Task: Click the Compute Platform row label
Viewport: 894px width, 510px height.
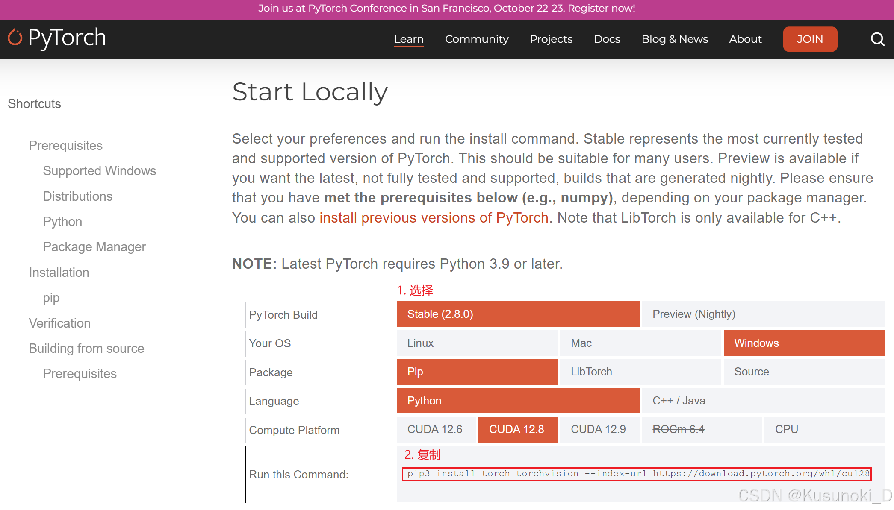Action: pyautogui.click(x=294, y=430)
